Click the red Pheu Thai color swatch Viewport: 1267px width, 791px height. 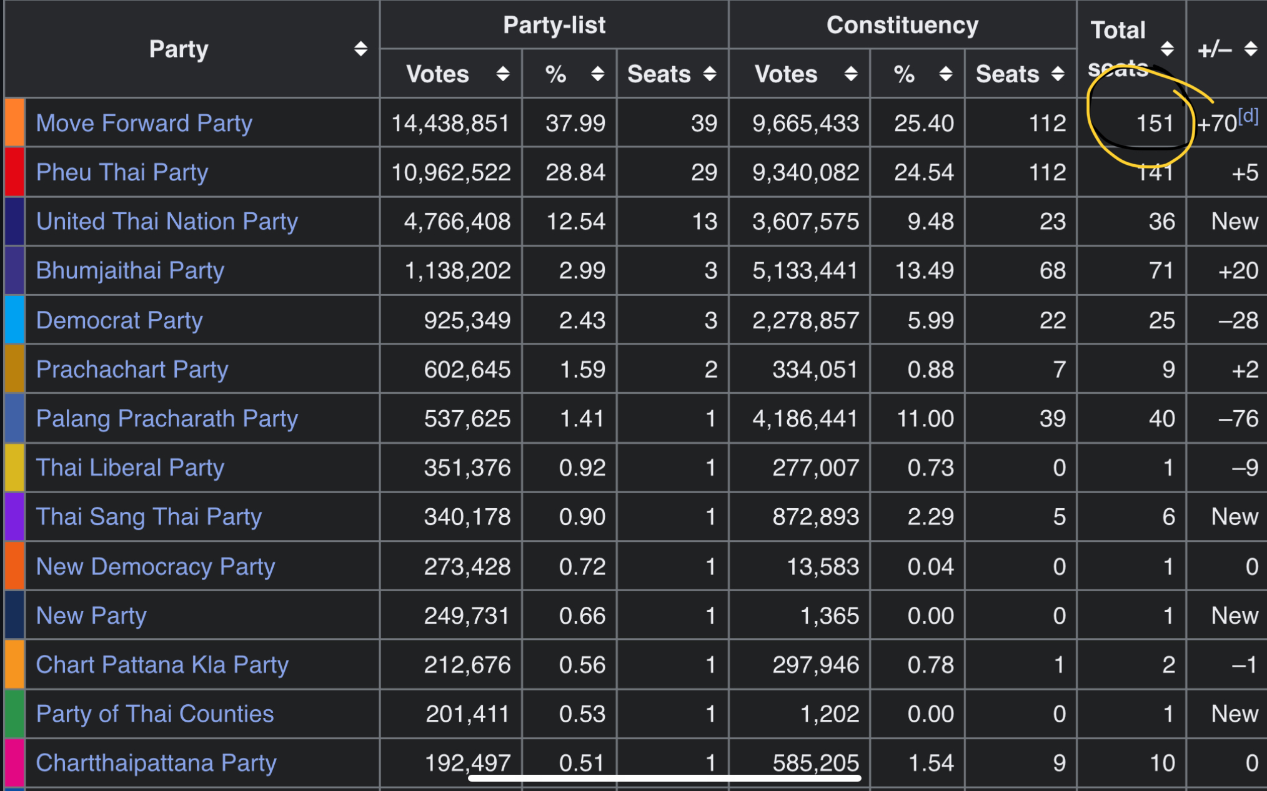coord(14,172)
